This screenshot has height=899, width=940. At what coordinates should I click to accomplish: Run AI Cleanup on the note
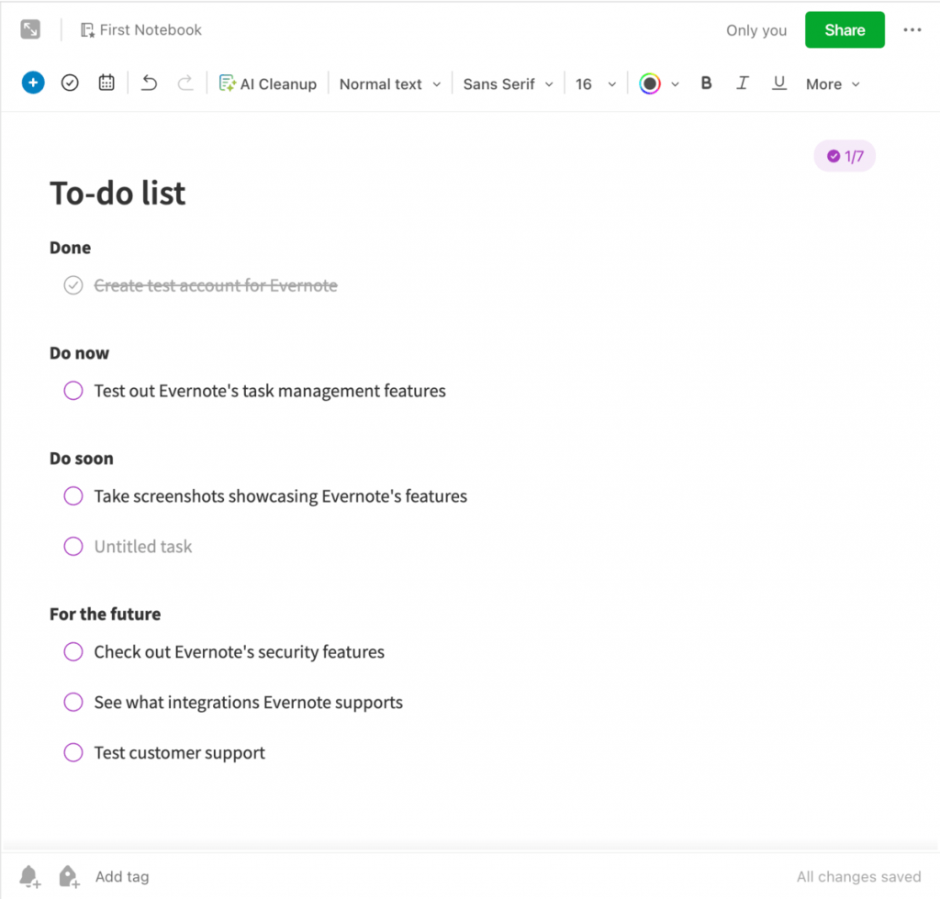tap(268, 83)
